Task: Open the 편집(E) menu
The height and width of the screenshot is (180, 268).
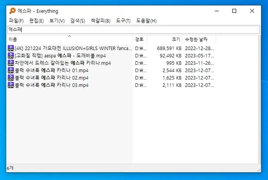Action: 37,21
